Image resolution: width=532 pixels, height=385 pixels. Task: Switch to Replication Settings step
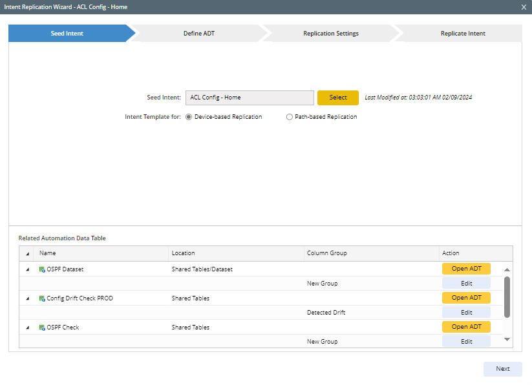331,34
